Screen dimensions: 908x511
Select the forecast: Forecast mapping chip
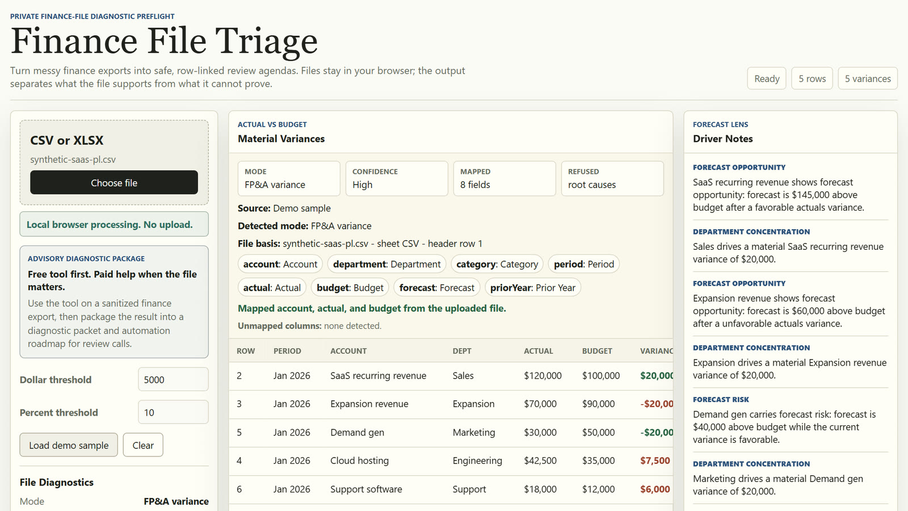[437, 288]
